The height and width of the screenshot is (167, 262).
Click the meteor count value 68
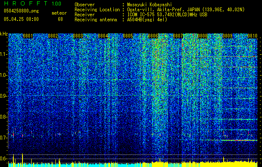60,19
